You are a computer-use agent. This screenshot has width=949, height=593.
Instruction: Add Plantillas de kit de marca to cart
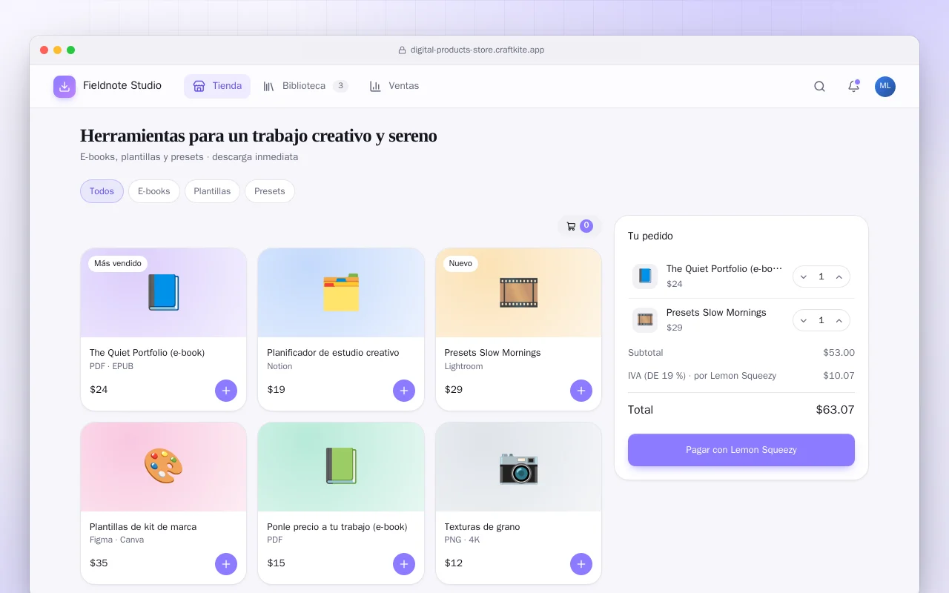click(x=226, y=564)
